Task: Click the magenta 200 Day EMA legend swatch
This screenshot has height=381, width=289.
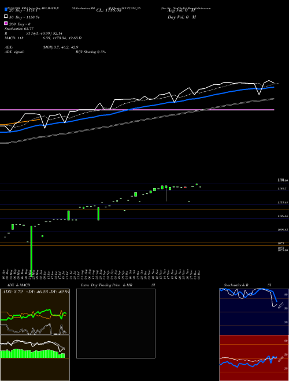Action: click(6, 23)
